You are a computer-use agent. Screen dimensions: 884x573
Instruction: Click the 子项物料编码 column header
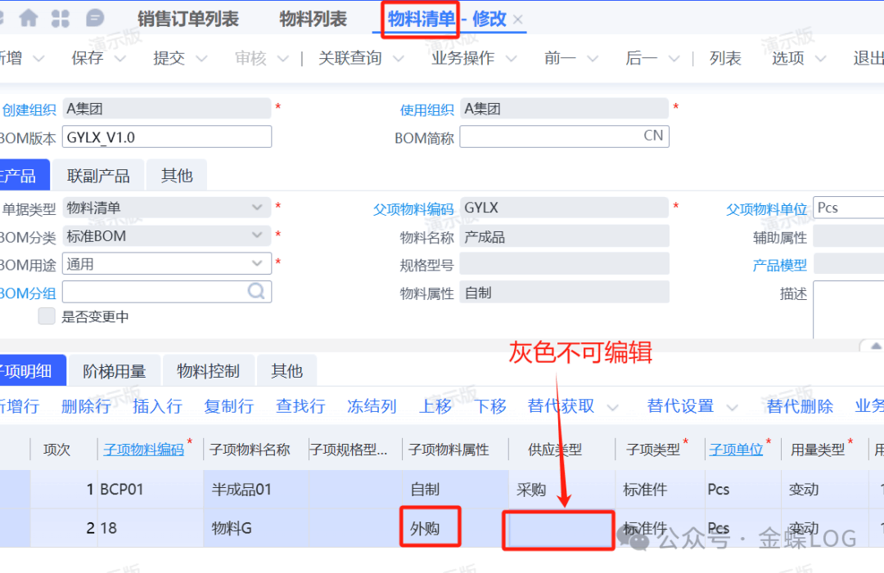[x=144, y=450]
